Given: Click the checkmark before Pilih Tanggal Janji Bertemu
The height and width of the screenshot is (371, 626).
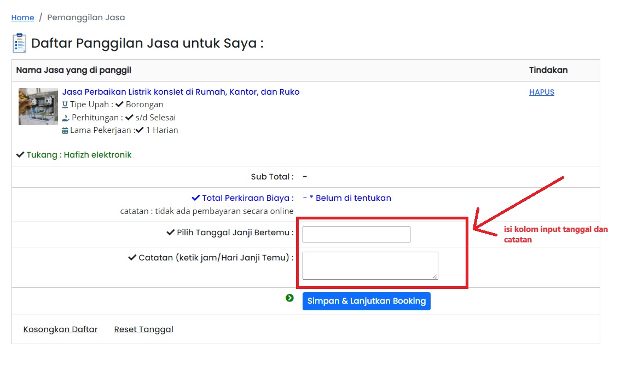Looking at the screenshot, I should pos(170,233).
